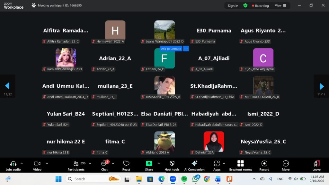Click the Sign in button
This screenshot has width=329, height=185.
point(233,5)
